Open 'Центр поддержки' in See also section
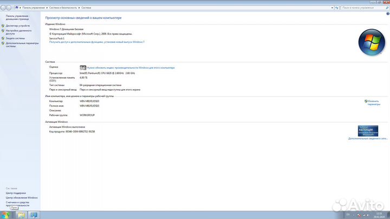Screen dimensions: 390x219 [x=16, y=193]
